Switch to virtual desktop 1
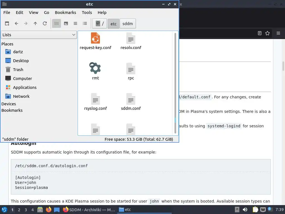 pos(12,210)
